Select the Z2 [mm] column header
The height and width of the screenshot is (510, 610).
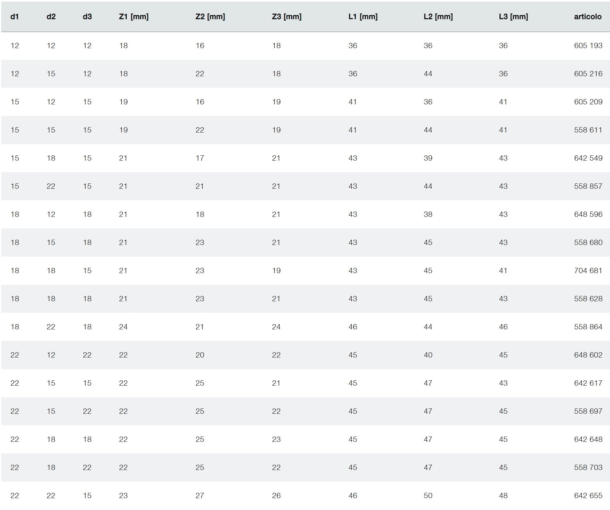coord(210,17)
